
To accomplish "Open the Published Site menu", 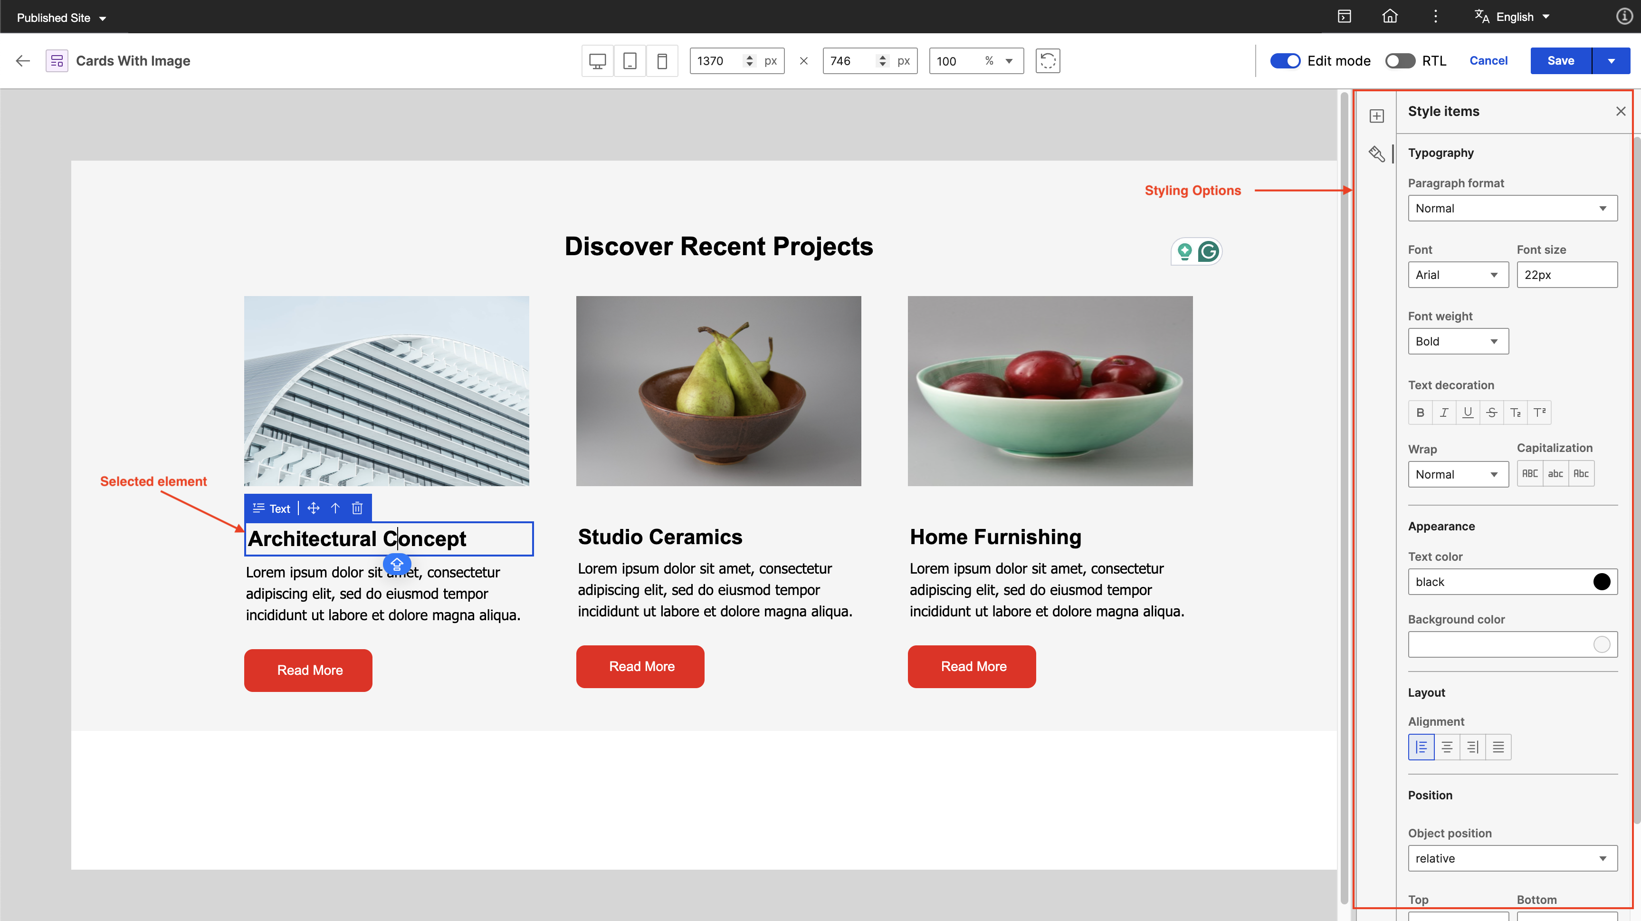I will tap(61, 18).
